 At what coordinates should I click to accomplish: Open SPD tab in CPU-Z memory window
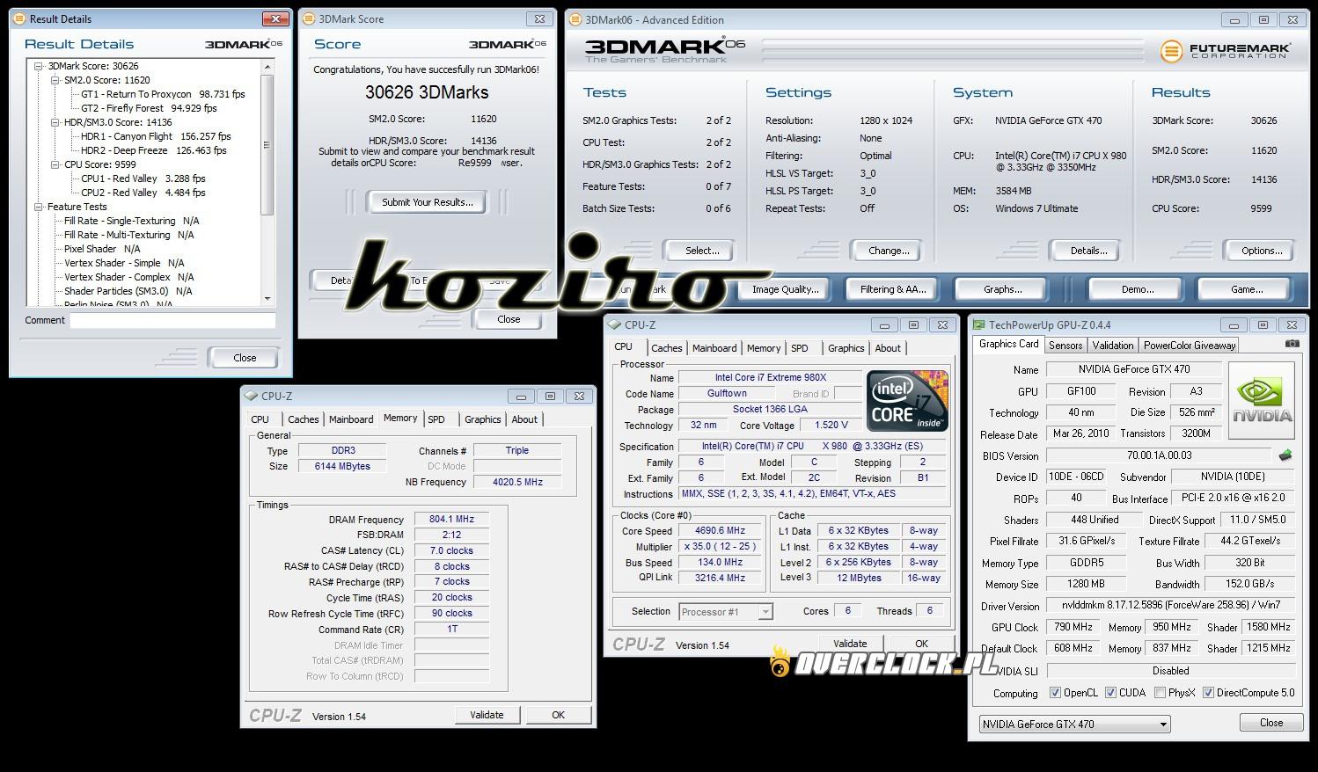click(436, 419)
